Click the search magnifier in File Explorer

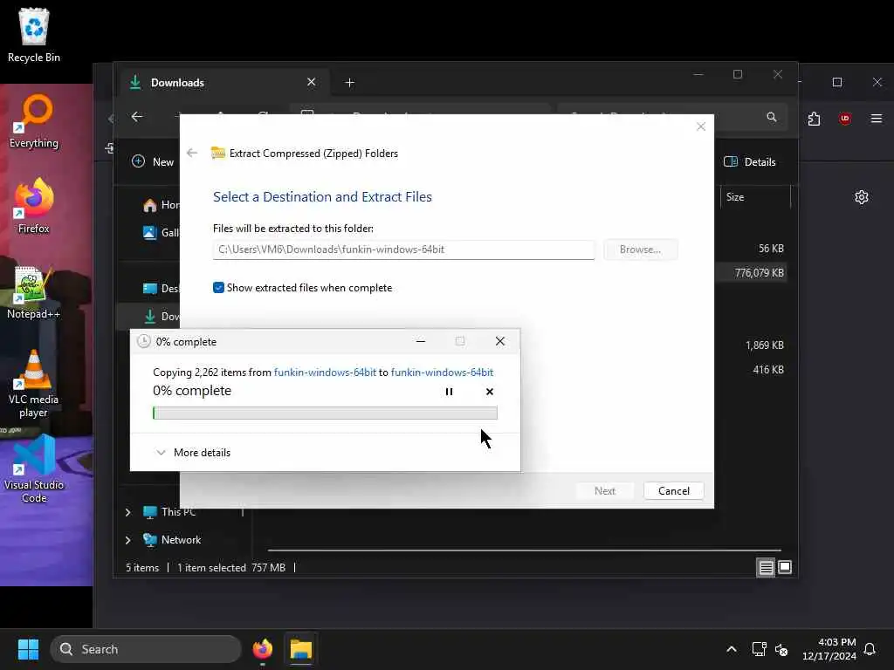[x=772, y=117]
